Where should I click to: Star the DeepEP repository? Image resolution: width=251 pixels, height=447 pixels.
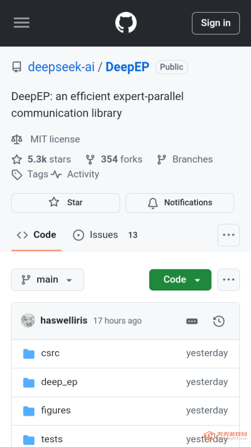(66, 203)
